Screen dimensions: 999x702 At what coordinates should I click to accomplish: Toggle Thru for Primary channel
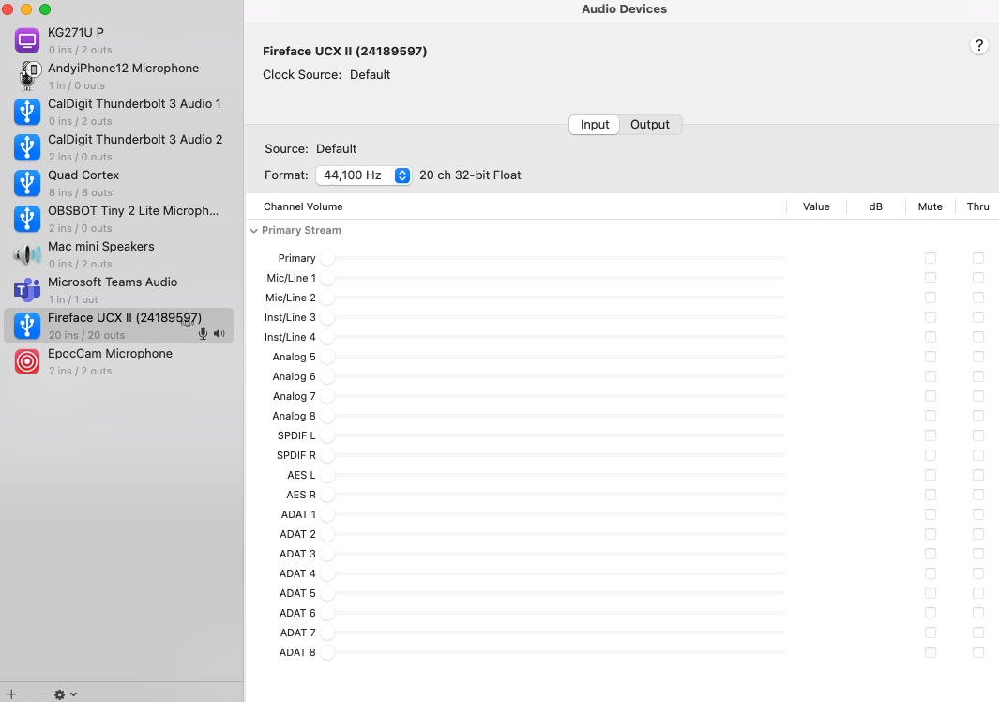click(978, 258)
